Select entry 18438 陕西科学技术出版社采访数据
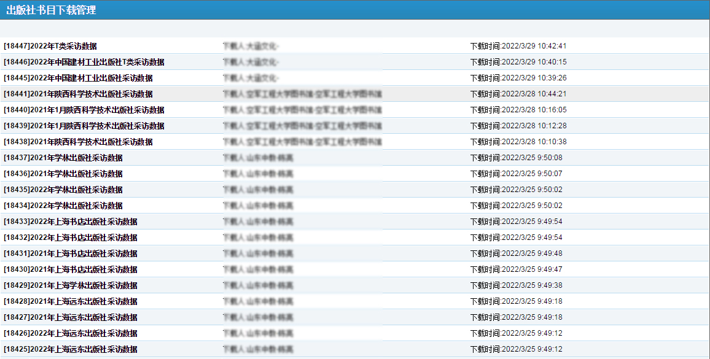710x359 pixels. 78,142
